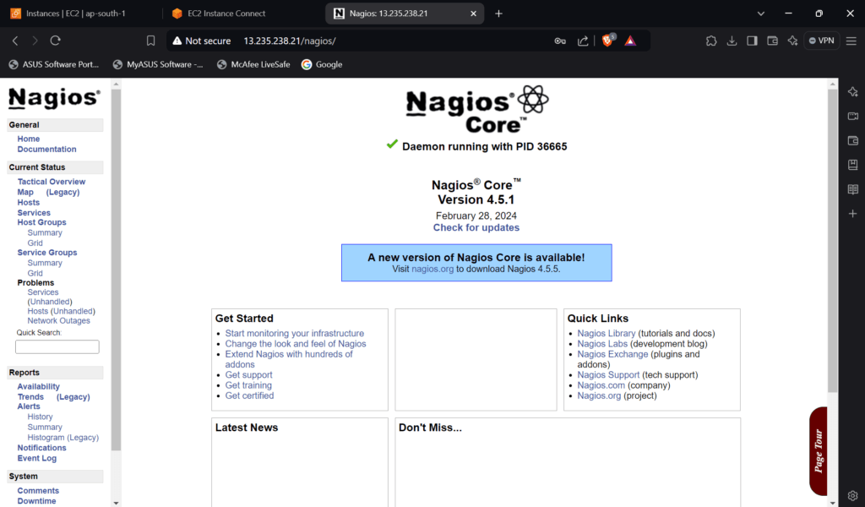Add a sidebar item with plus icon
Screen dimensions: 865x507
pyautogui.click(x=853, y=214)
